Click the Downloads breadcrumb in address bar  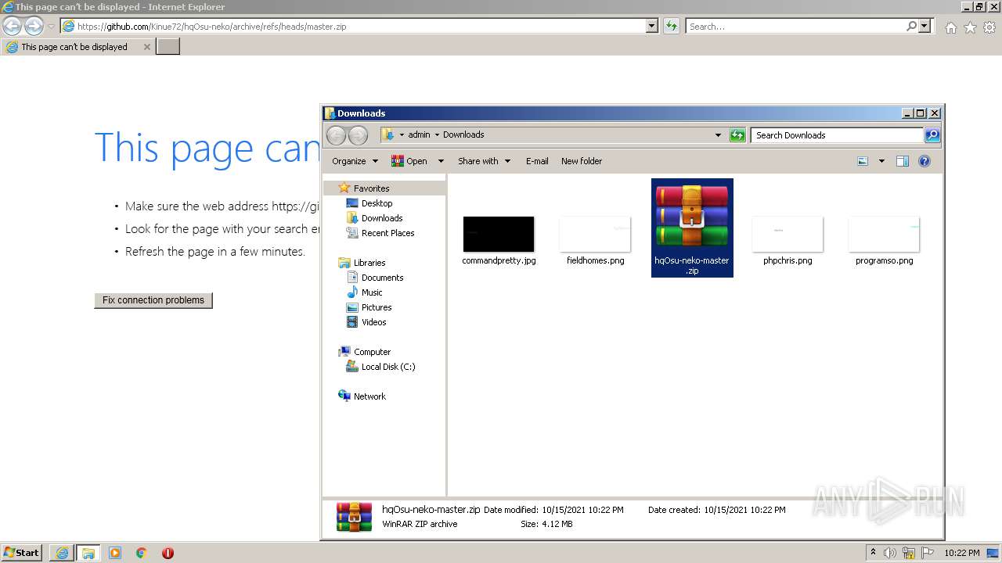coord(463,134)
